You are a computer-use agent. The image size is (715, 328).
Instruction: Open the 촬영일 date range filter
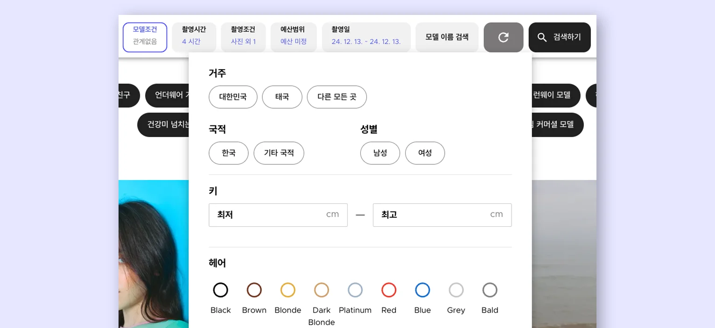coord(366,37)
